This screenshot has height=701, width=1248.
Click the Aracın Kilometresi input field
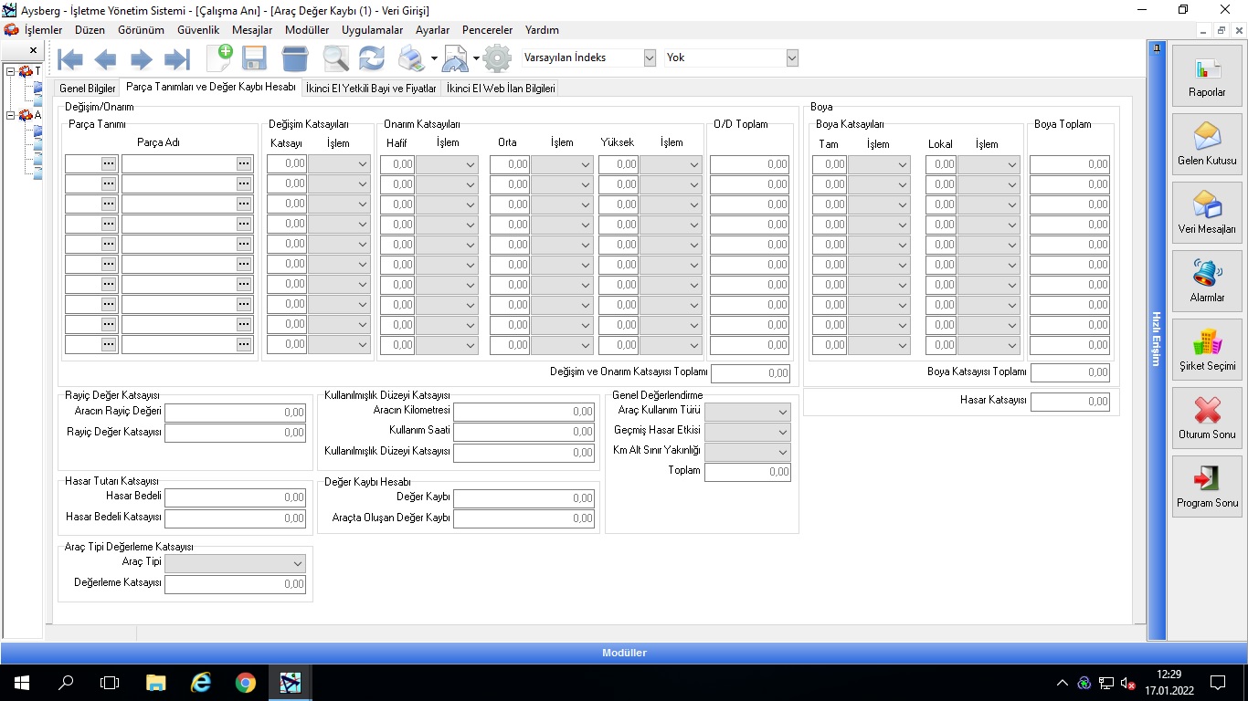(524, 412)
